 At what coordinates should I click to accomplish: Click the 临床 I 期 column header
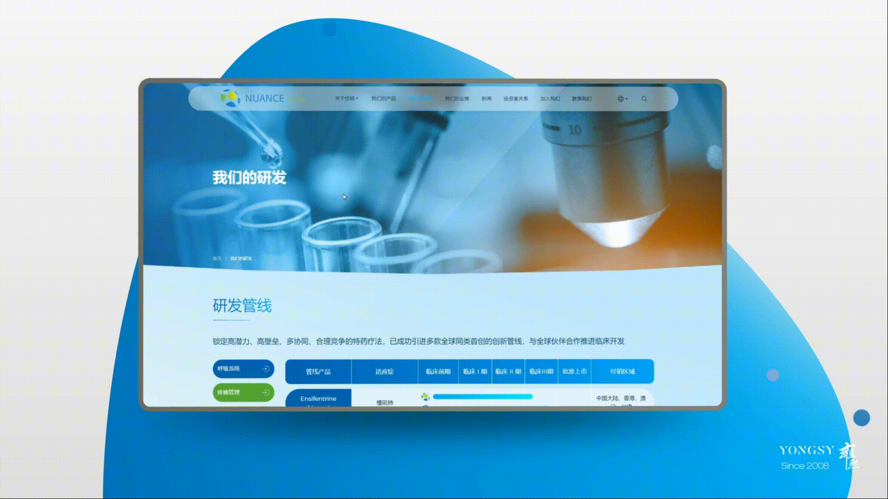(475, 371)
